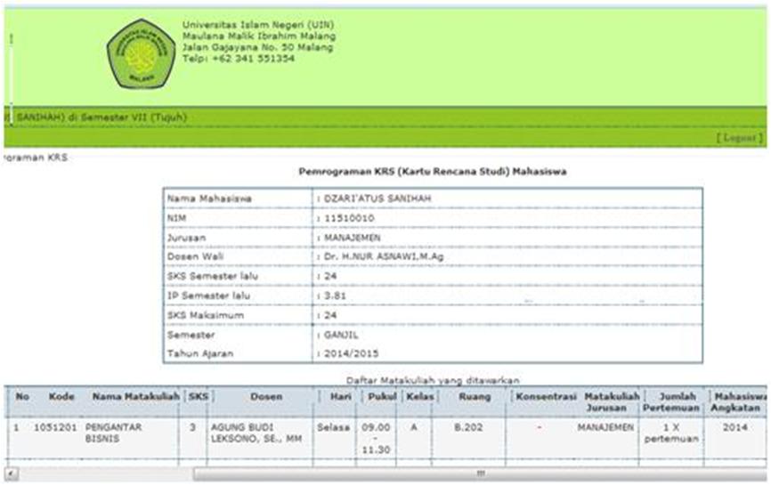Click the Jumlah Pertemuan column header
Screen dimensions: 771x486
tap(670, 401)
